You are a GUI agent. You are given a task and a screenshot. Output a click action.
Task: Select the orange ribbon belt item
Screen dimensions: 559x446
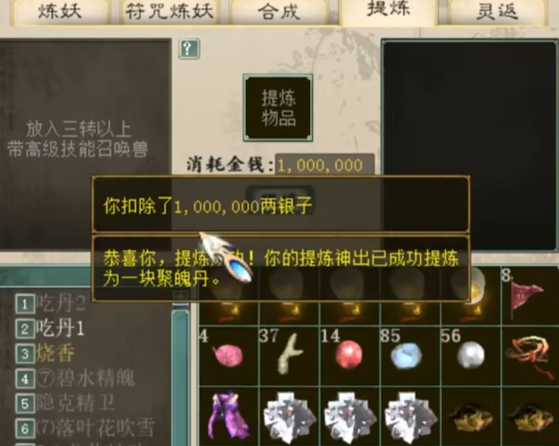[x=530, y=355]
